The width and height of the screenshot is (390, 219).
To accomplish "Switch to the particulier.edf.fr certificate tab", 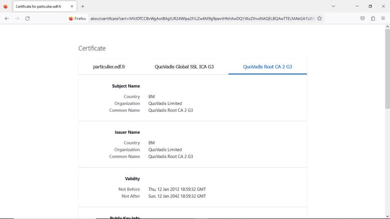I will (109, 67).
